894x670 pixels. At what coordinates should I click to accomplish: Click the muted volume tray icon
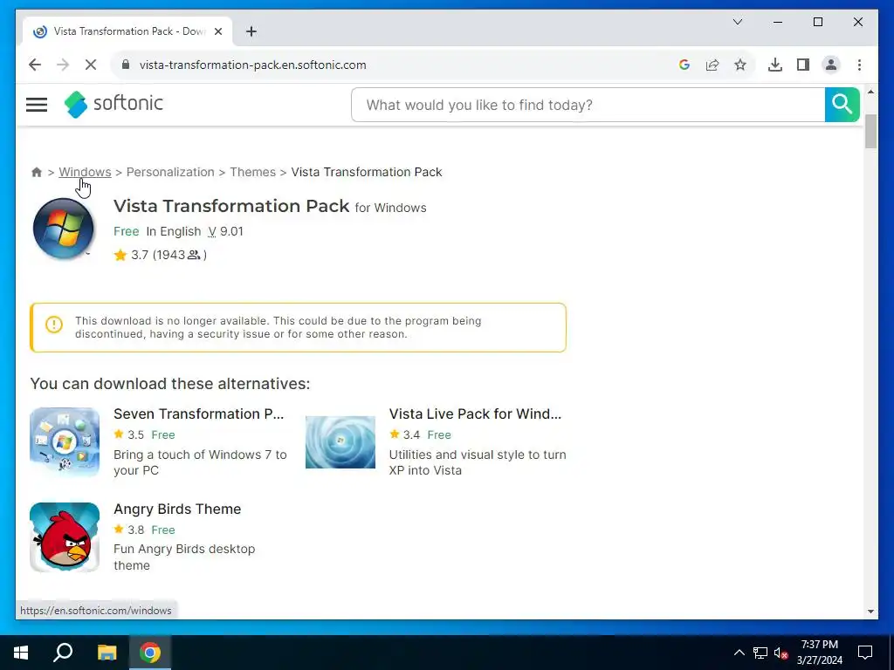click(781, 653)
